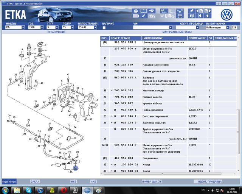Click the НОМЕР ДЕТАЛИ column header
The width and height of the screenshot is (242, 194).
pos(125,38)
